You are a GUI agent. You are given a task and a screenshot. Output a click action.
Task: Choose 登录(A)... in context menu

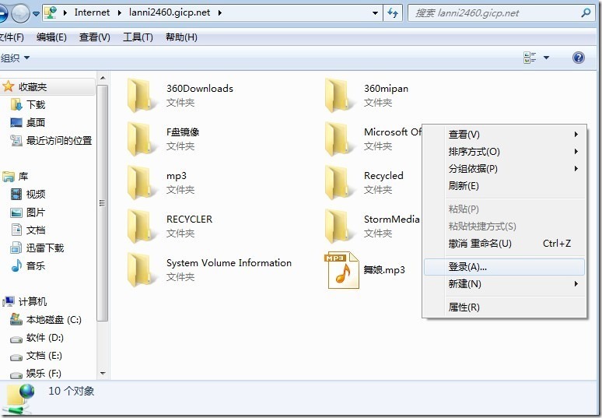pyautogui.click(x=505, y=267)
